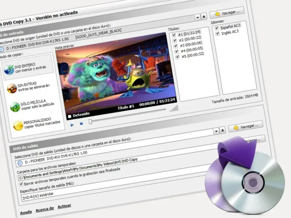Screen dimensions: 291x218
Task: Toggle Español AC3 language checkbox
Action: pyautogui.click(x=216, y=28)
